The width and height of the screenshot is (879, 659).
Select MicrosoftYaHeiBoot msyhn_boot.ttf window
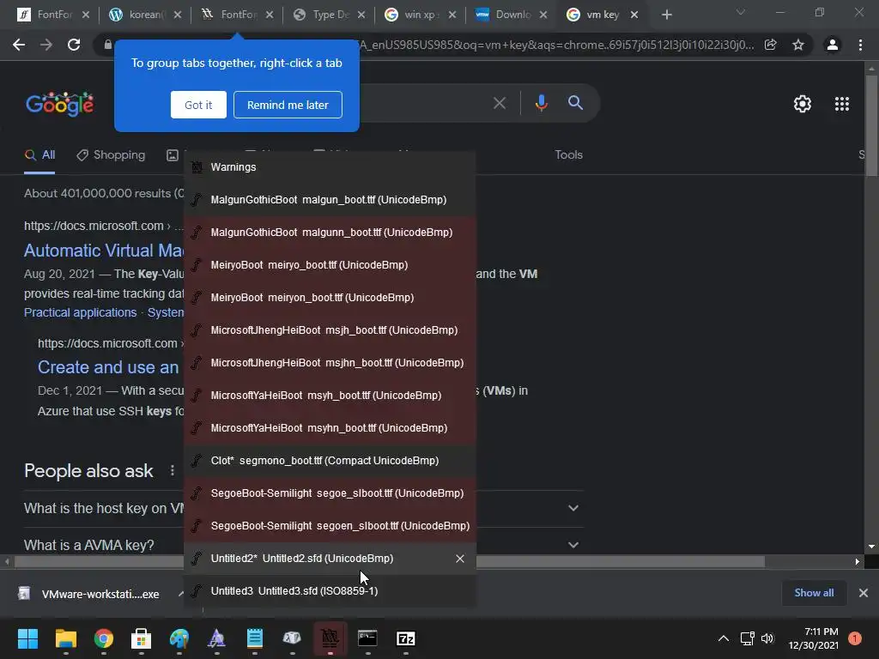tap(330, 427)
